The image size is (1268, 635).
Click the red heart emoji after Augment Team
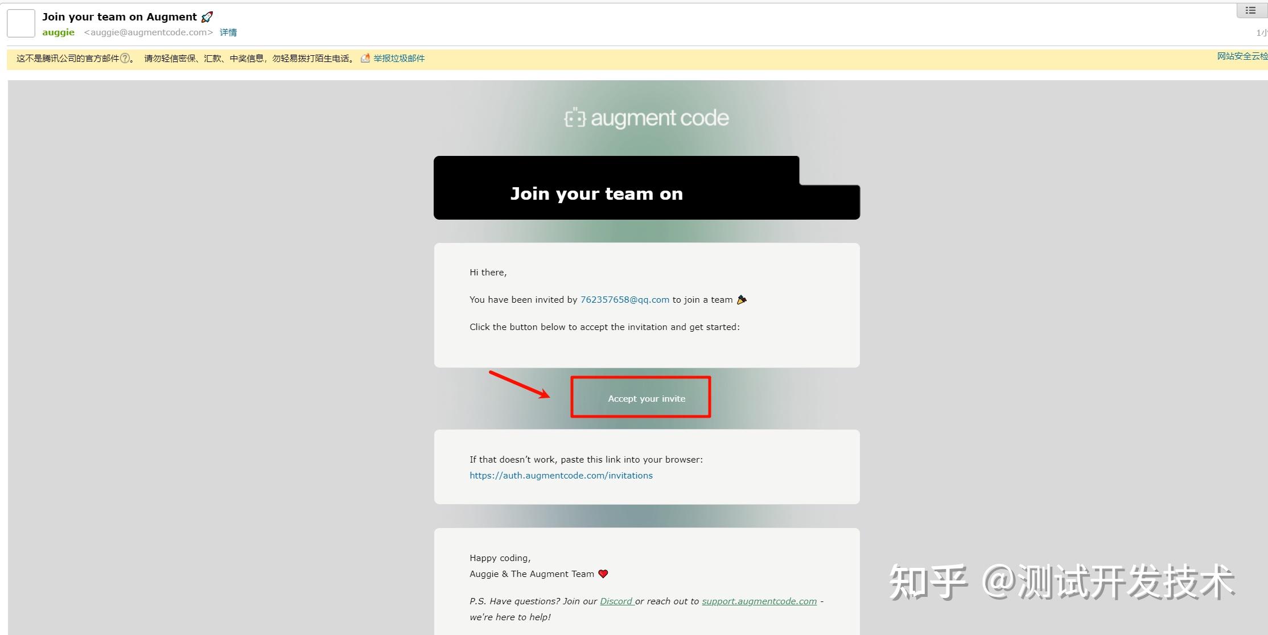click(603, 574)
